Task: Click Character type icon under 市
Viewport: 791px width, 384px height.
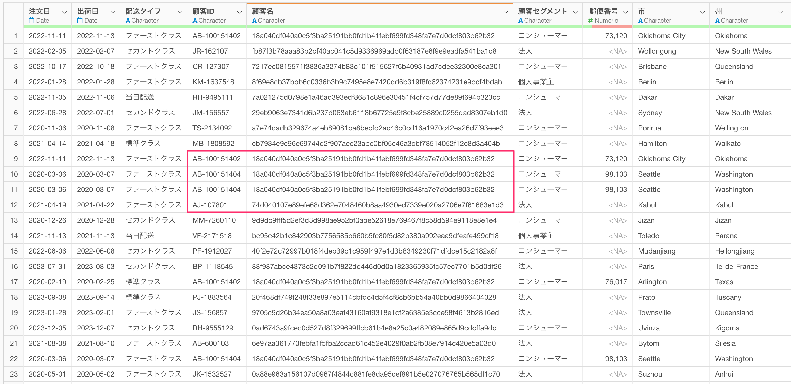Action: (x=640, y=21)
